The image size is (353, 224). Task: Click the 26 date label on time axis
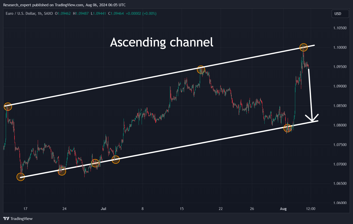pos(252,209)
